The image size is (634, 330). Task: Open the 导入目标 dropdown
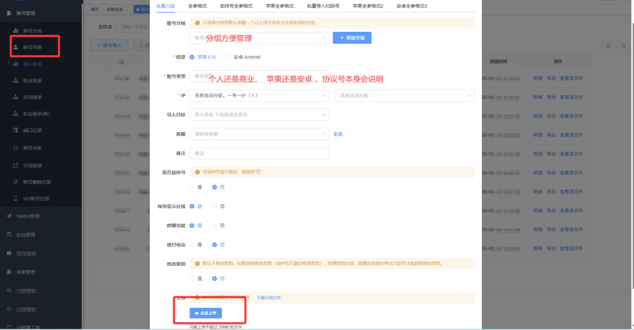[259, 115]
